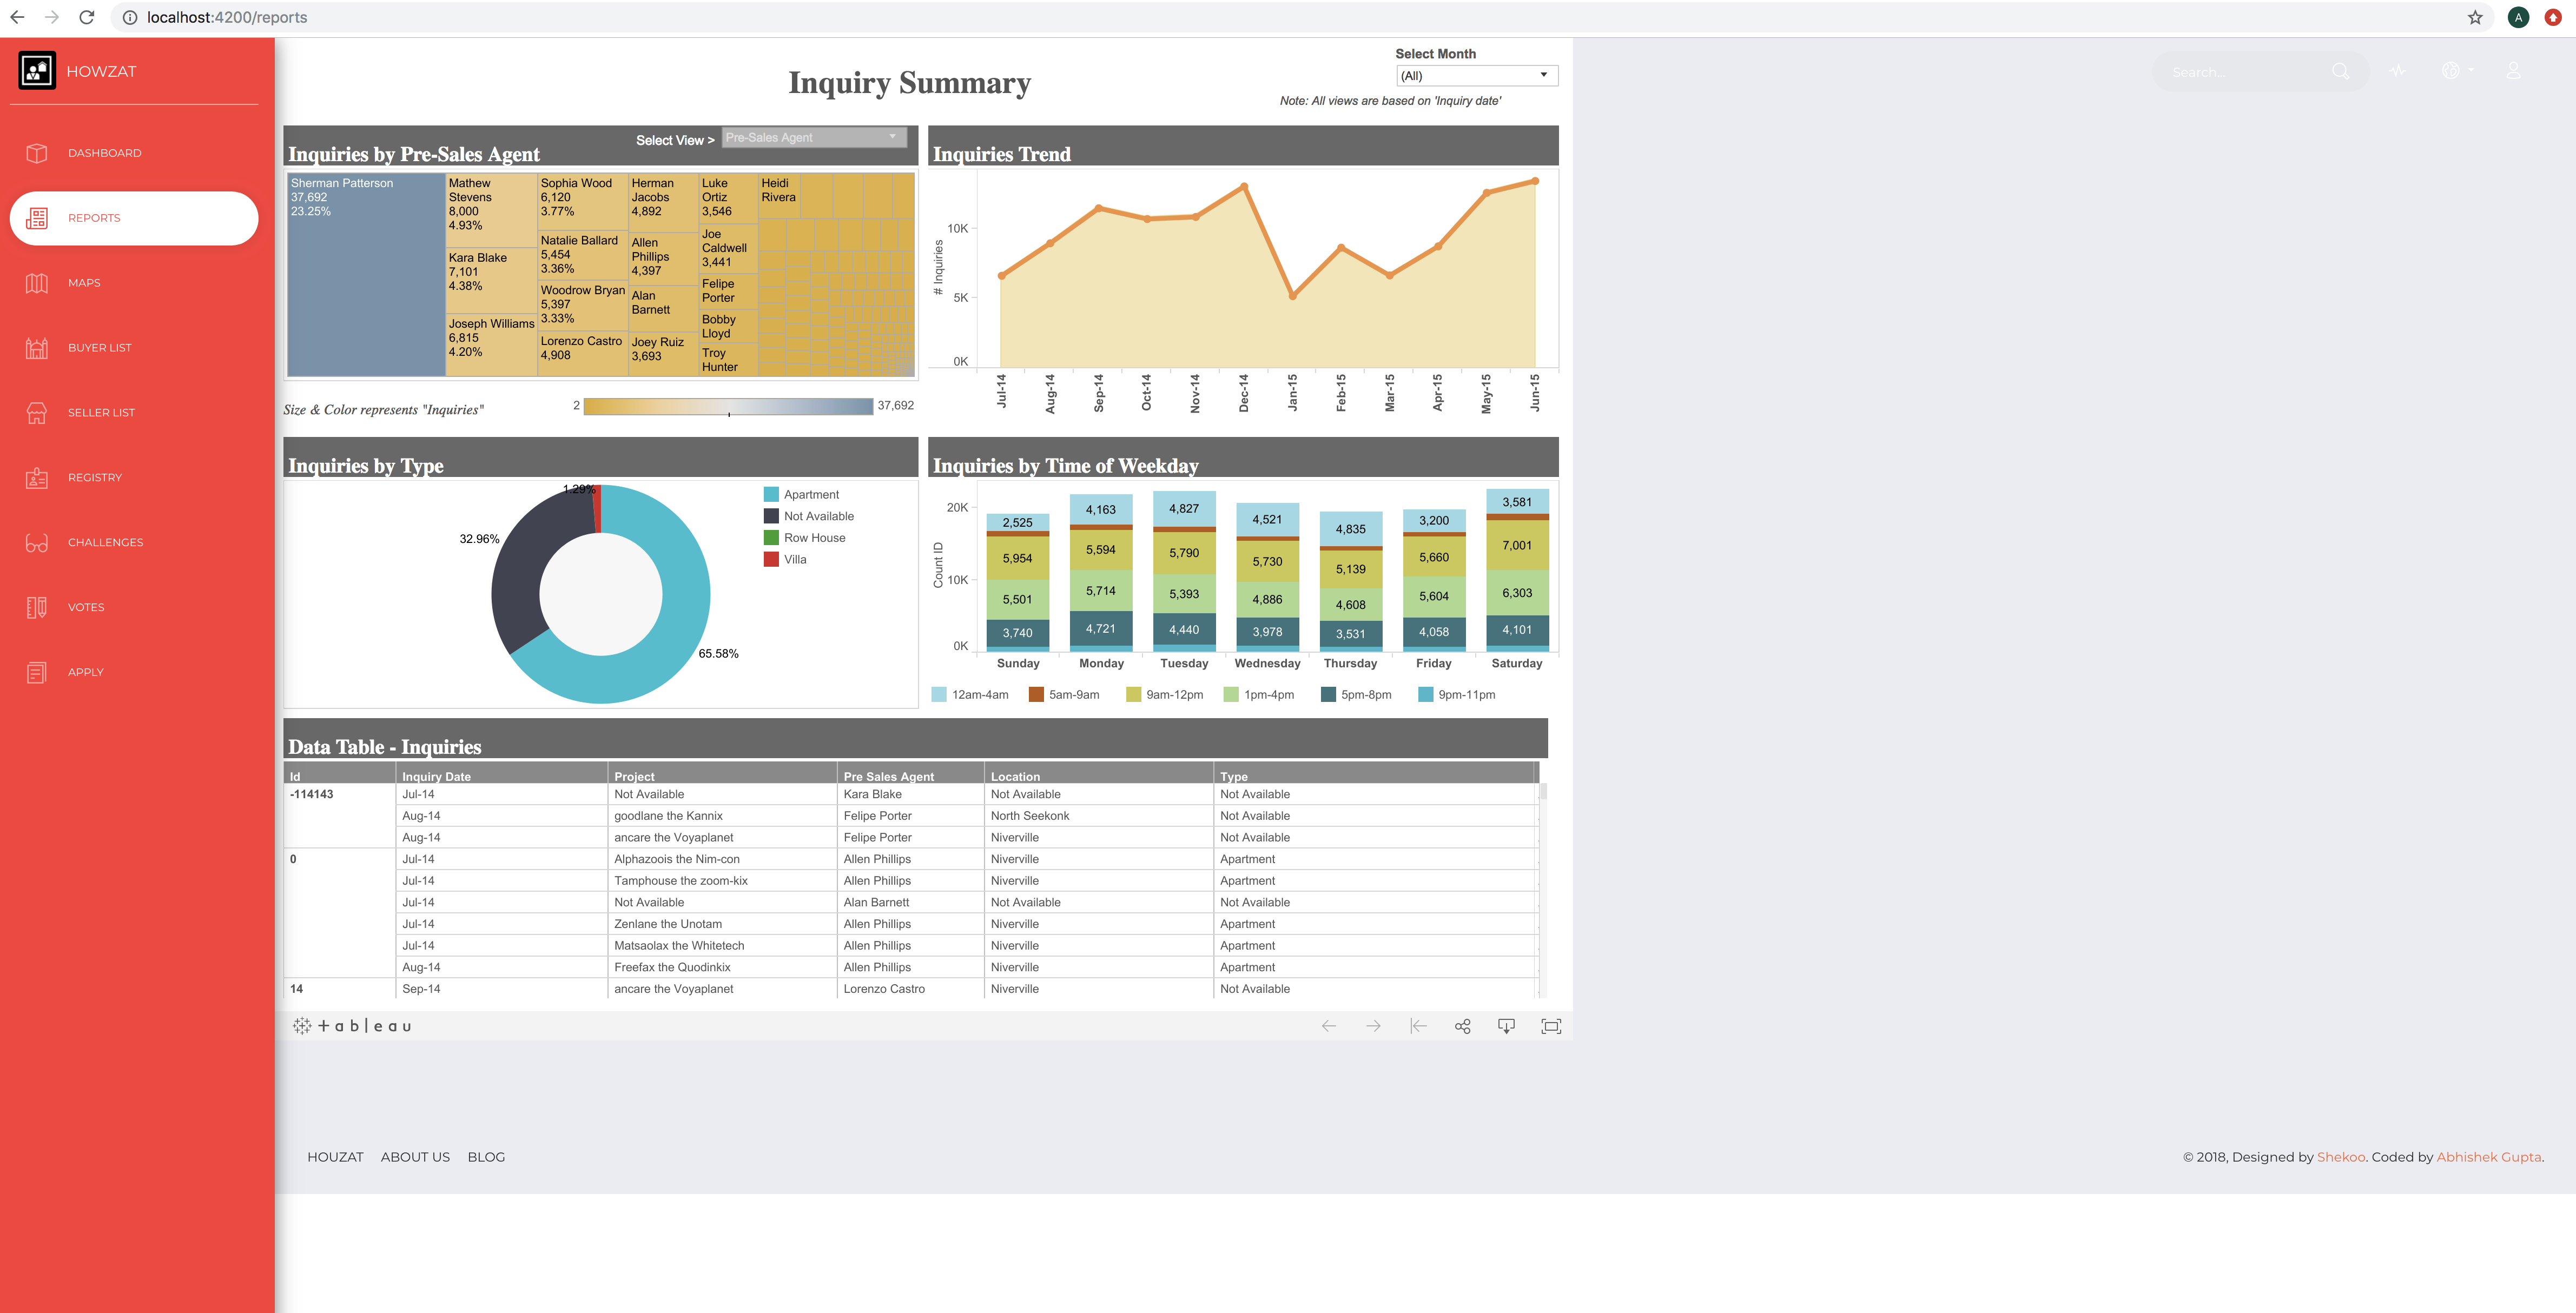The width and height of the screenshot is (2576, 1313).
Task: Click the user profile icon
Action: point(2512,71)
